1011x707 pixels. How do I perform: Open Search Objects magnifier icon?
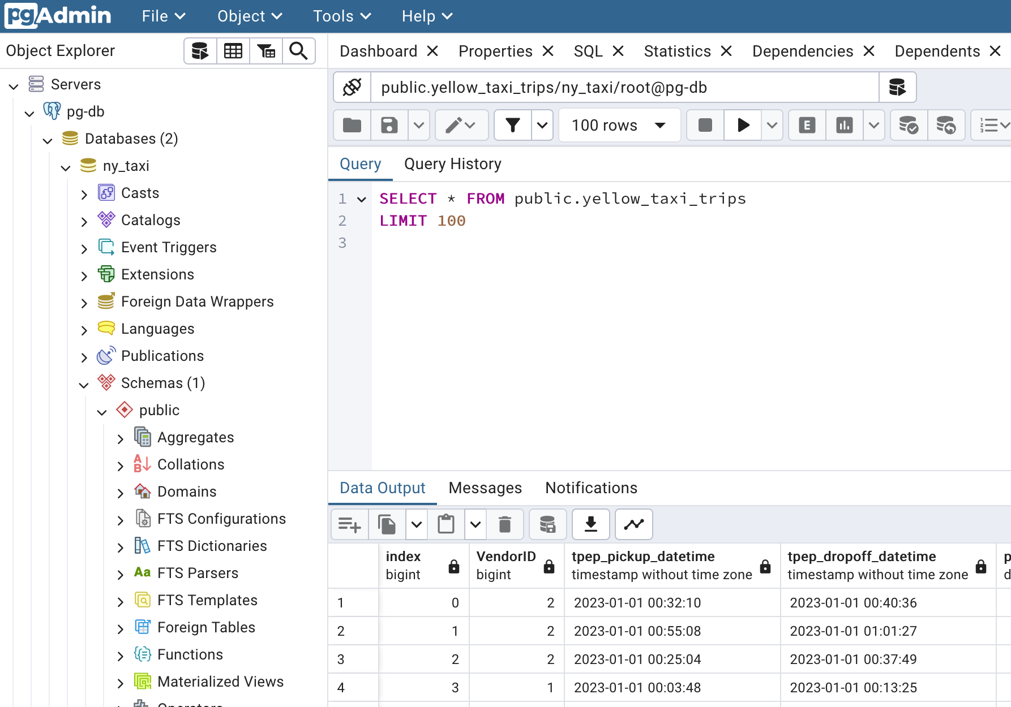(298, 51)
